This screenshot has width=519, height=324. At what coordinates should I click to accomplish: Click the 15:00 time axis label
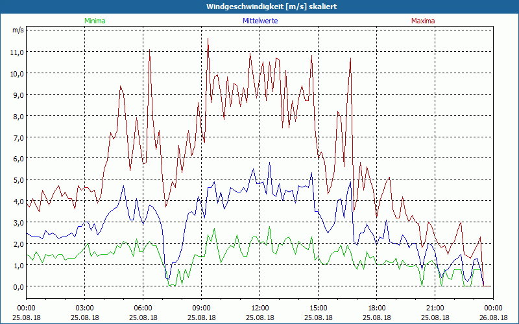[318, 308]
